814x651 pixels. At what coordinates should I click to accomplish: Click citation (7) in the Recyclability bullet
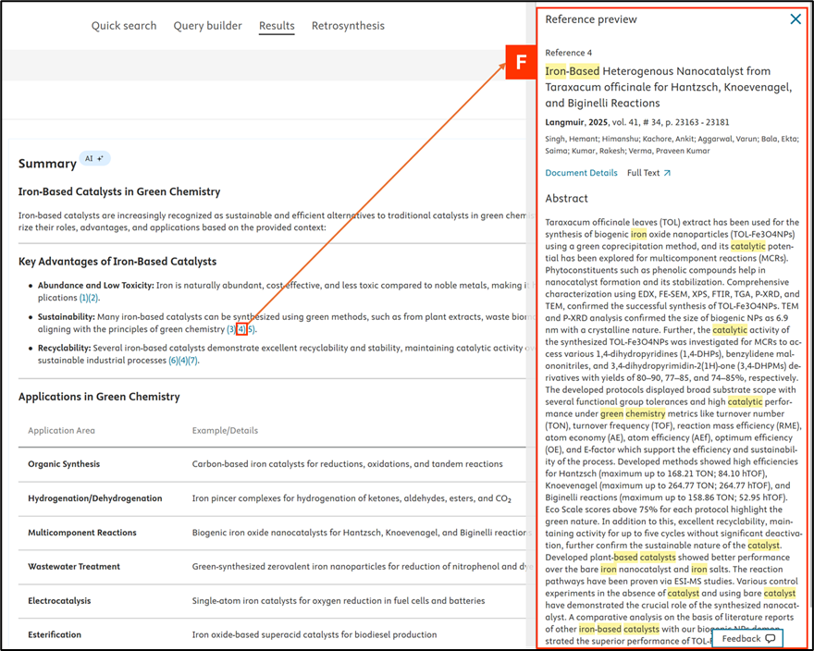(193, 361)
